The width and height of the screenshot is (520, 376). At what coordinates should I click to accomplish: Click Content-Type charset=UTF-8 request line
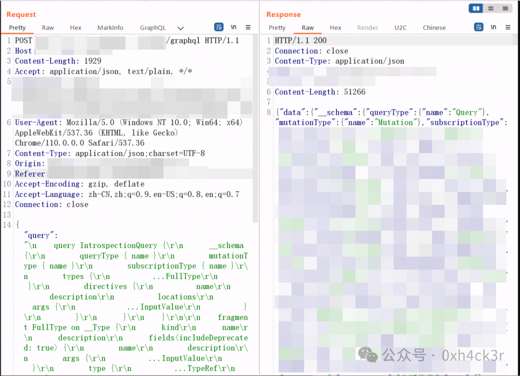click(110, 153)
